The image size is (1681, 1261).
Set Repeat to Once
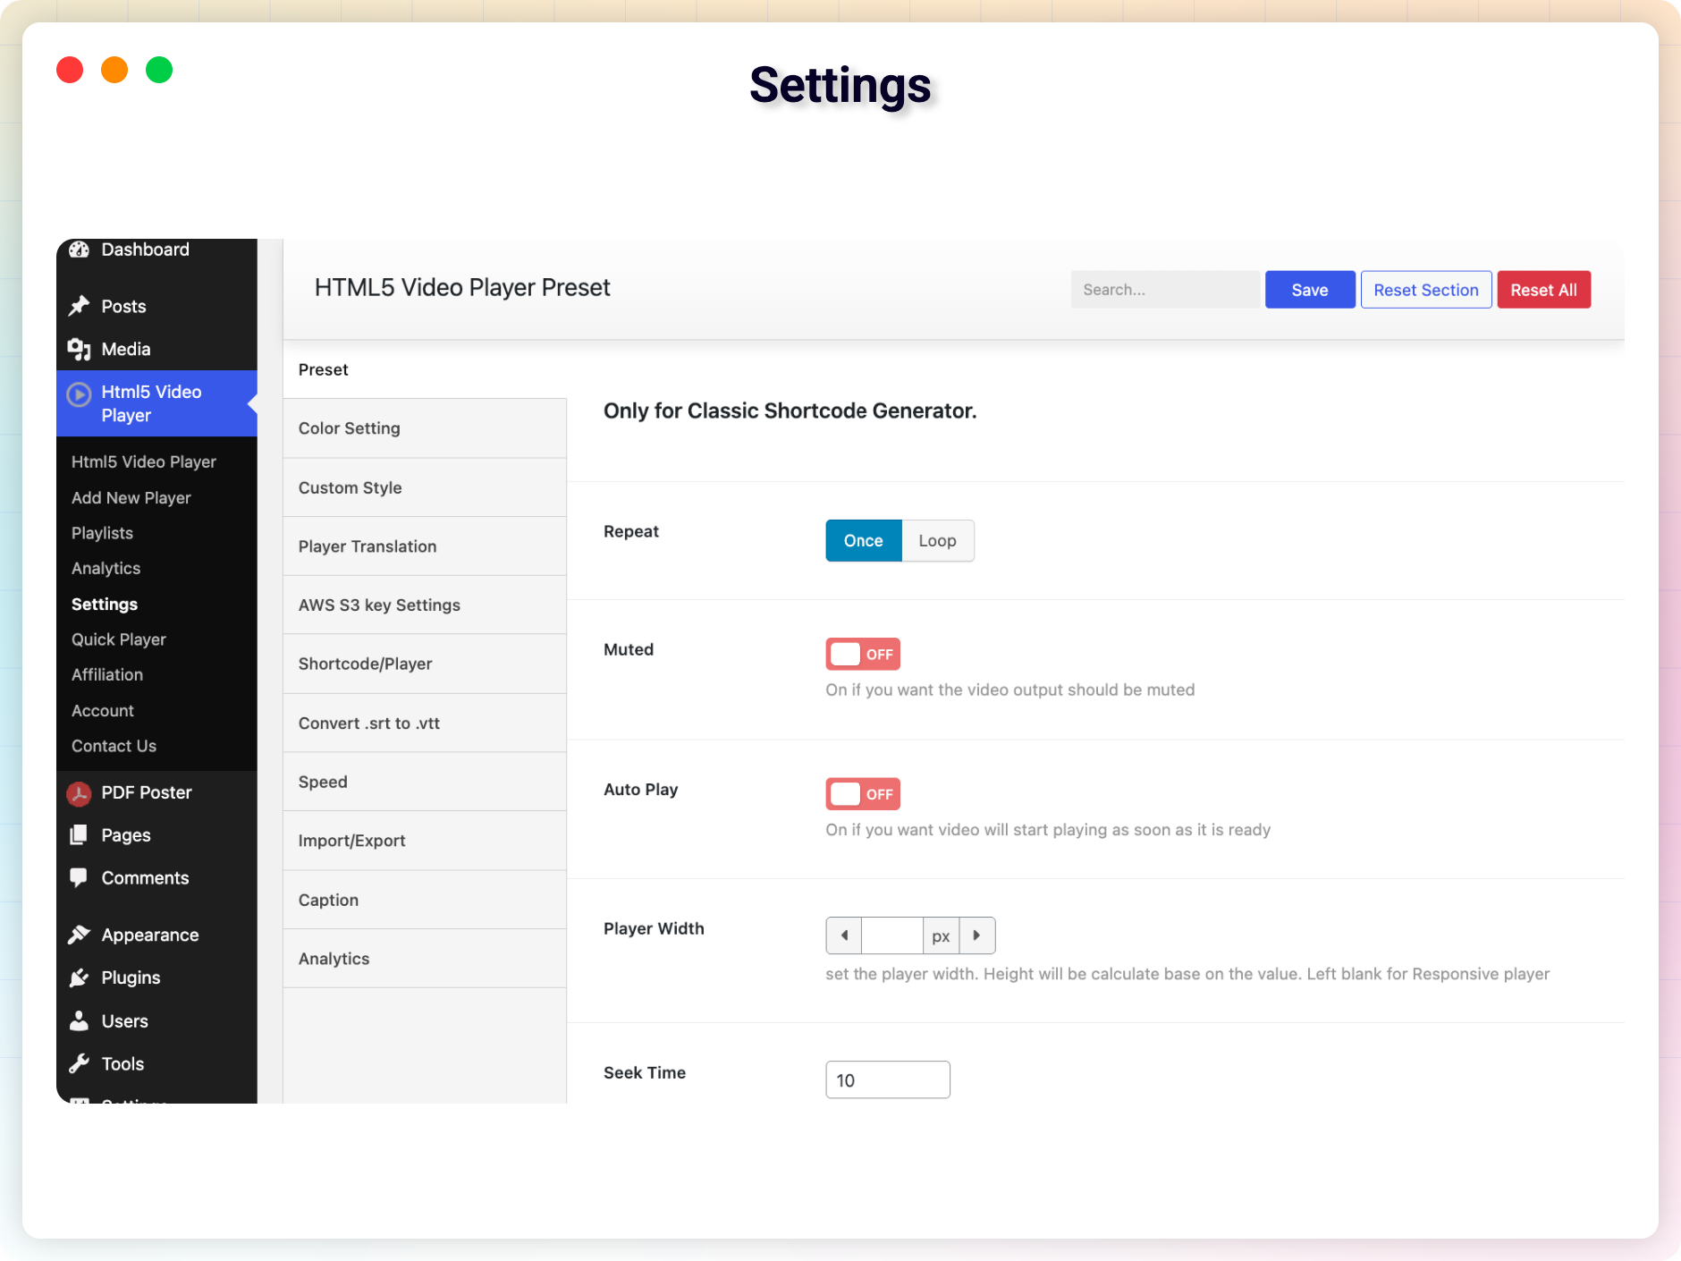[864, 541]
